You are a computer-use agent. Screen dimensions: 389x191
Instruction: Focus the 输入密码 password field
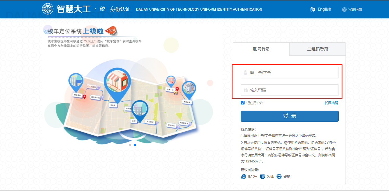[x=293, y=90]
